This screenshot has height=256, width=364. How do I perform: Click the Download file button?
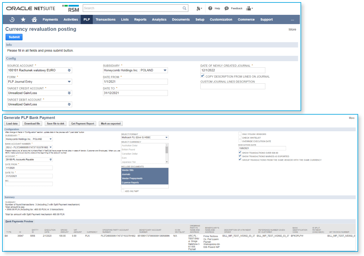point(32,124)
